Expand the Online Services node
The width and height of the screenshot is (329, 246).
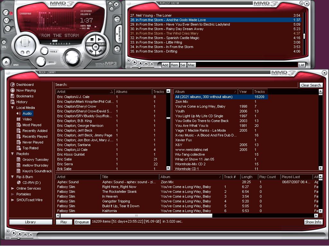coord(13,188)
